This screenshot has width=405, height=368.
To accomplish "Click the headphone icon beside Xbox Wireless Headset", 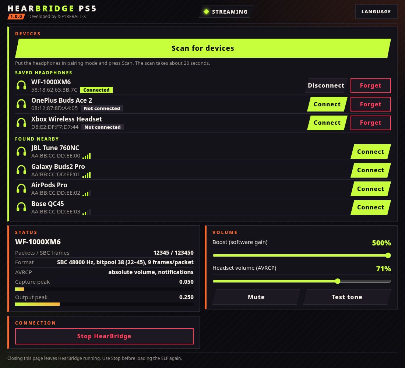I will click(x=21, y=123).
